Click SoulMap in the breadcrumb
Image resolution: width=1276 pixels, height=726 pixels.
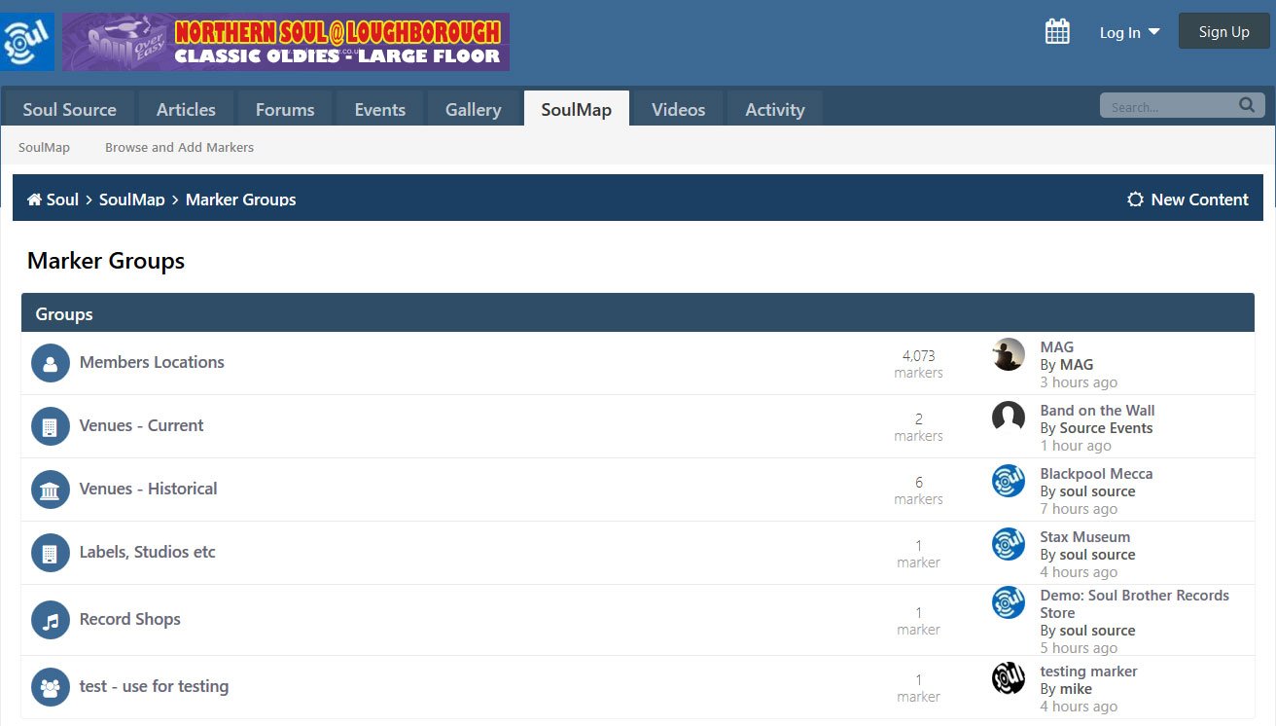132,200
